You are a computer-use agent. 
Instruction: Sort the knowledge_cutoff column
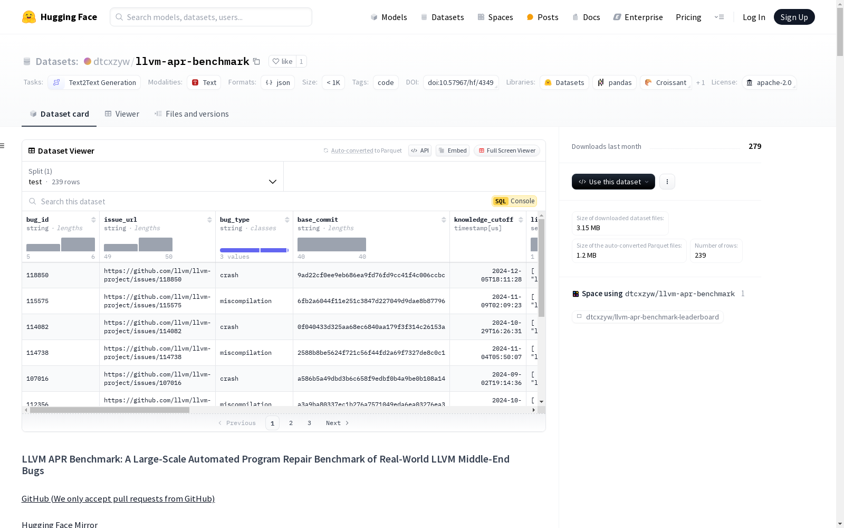521,220
